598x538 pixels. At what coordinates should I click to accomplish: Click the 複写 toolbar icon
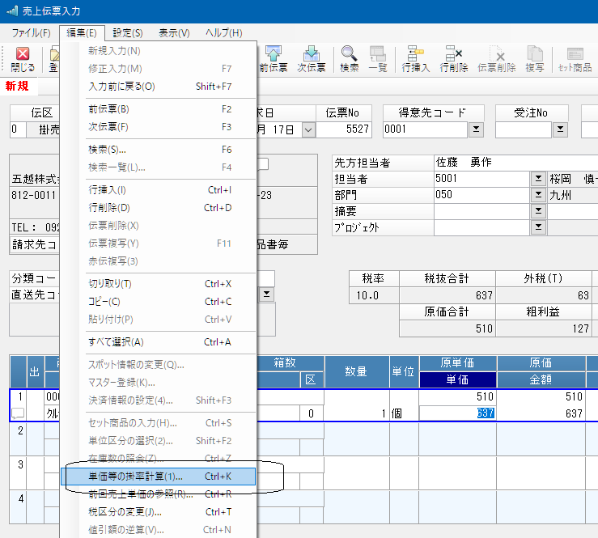pyautogui.click(x=534, y=57)
